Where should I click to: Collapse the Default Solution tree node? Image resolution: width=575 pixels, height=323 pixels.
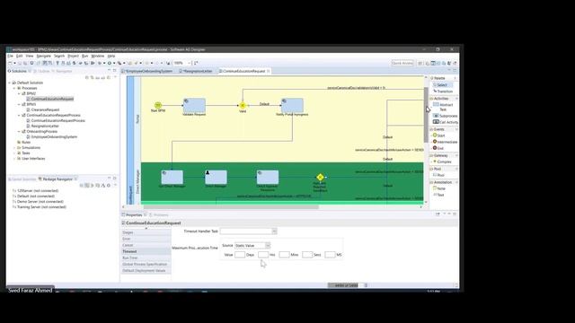click(10, 83)
